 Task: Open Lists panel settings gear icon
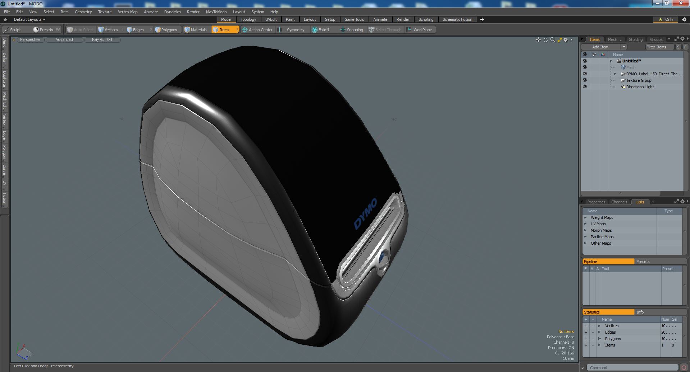coord(682,202)
